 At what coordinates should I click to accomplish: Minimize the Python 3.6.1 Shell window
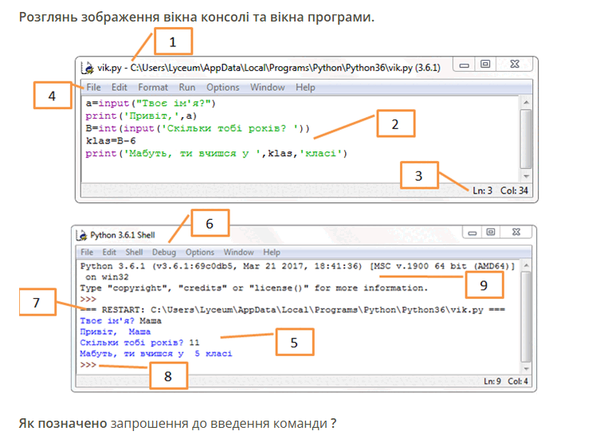click(x=472, y=232)
